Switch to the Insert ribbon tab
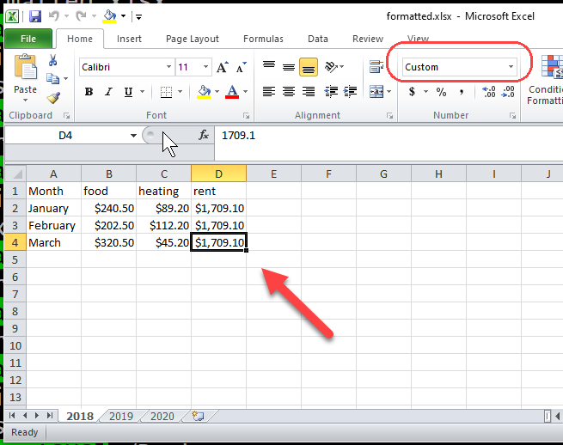The image size is (563, 445). pos(129,39)
